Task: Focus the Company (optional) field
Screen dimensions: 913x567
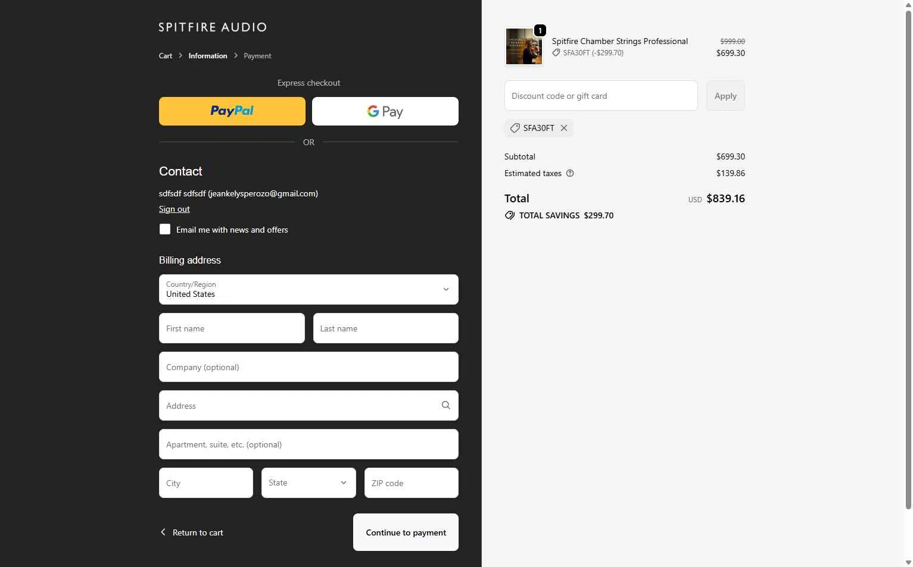Action: click(x=309, y=366)
